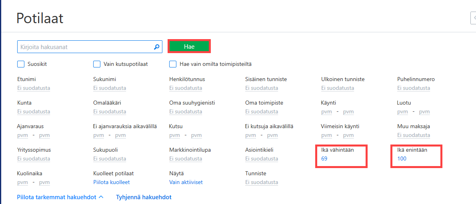The width and height of the screenshot is (476, 204).
Task: Open the Henkilötunnus filter
Action: coord(186,88)
